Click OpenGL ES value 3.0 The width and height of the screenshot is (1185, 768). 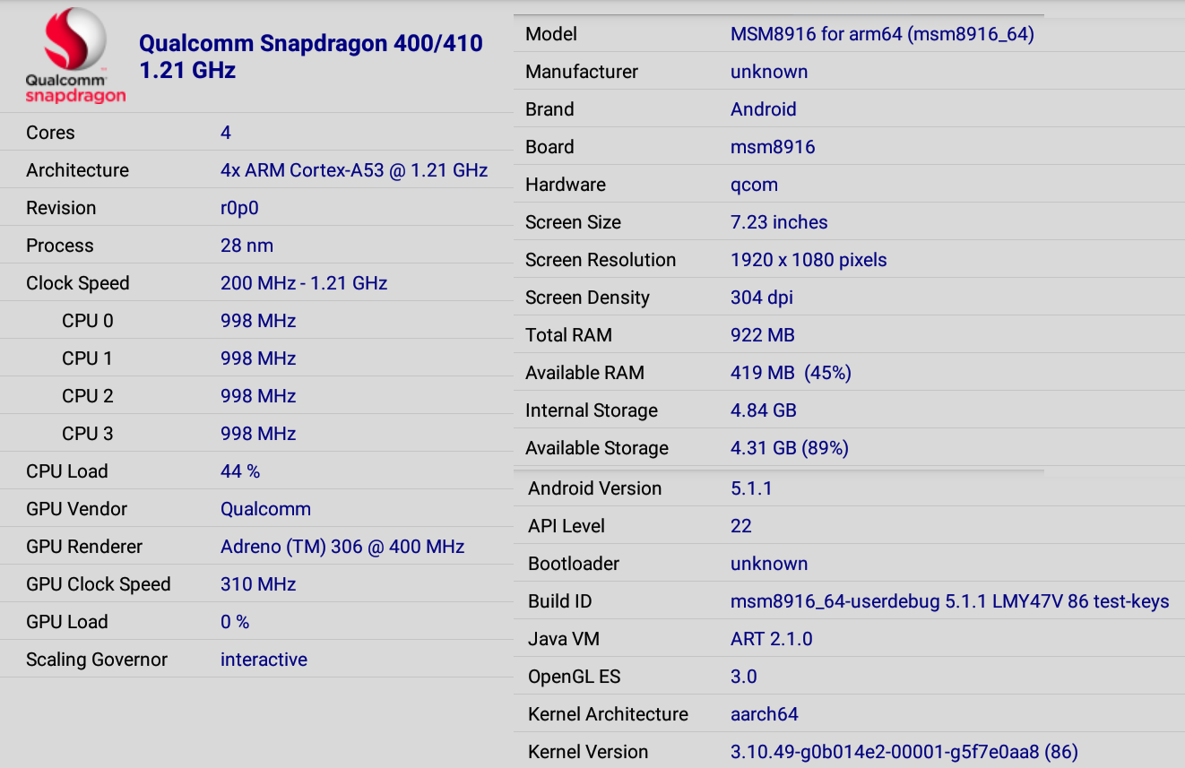pos(744,677)
